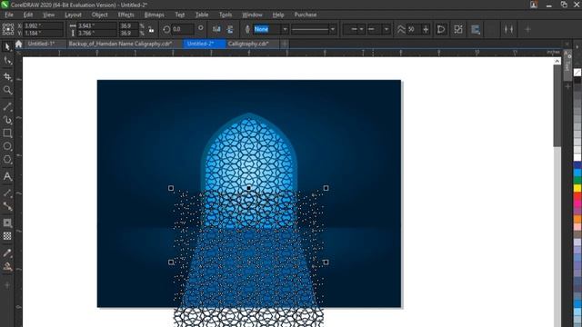Viewport: 582px width, 327px height.
Task: Toggle relative rotation center icon
Action: (200, 28)
